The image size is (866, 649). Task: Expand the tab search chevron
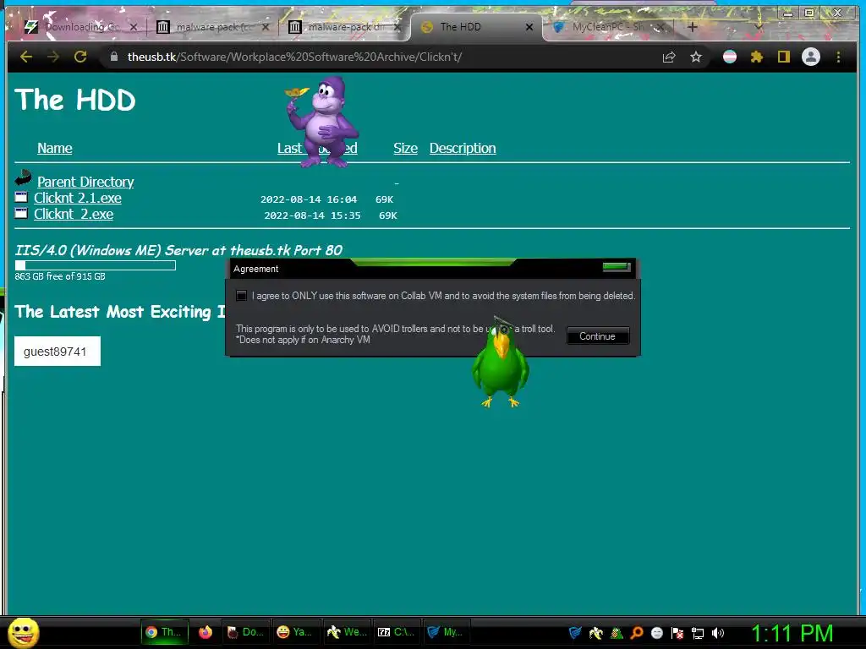(x=759, y=26)
